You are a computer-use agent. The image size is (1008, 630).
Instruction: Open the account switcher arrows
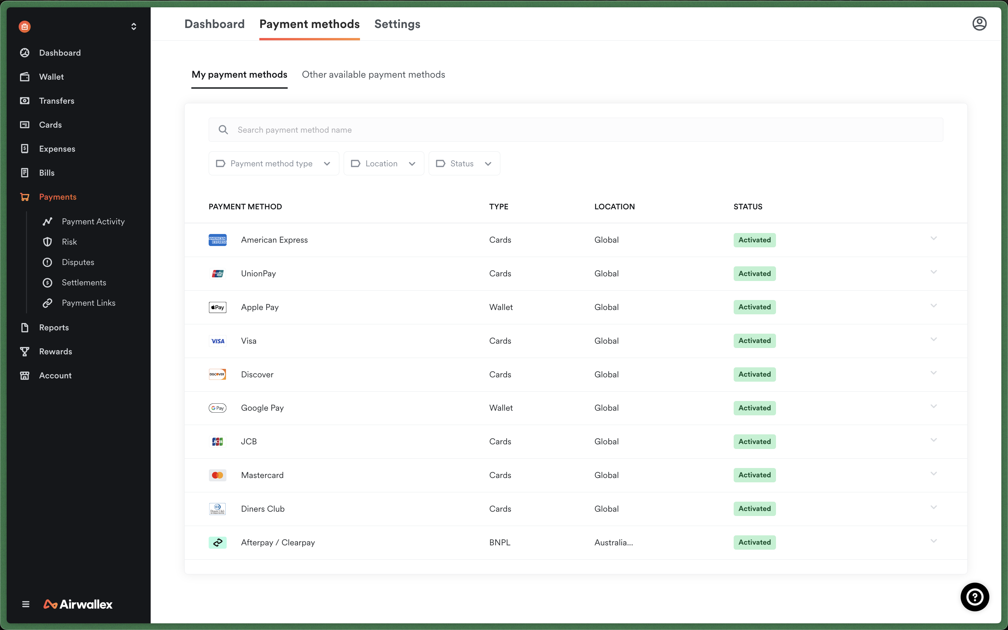134,27
